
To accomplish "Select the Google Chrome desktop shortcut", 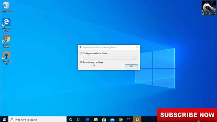I will coord(6,41).
